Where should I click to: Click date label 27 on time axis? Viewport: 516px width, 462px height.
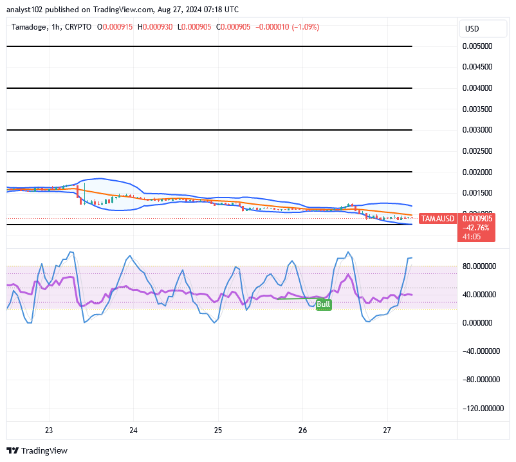(x=388, y=430)
